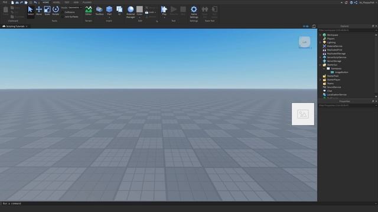Click the collaborator avatar icon at top right

[x=351, y=2]
